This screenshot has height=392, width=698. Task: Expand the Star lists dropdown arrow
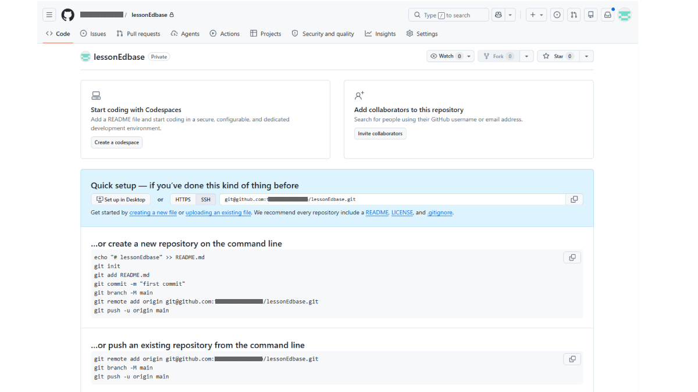[x=586, y=56]
